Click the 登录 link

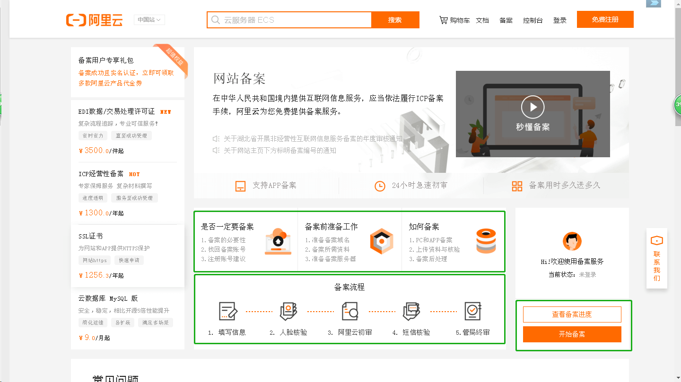point(560,20)
